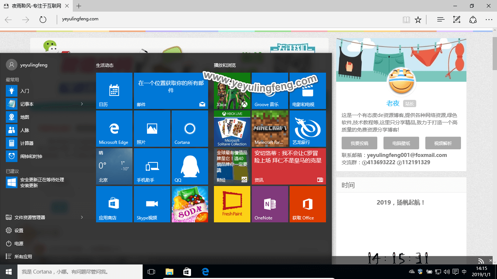
Task: Click the Task View taskbar icon
Action: coord(151,272)
